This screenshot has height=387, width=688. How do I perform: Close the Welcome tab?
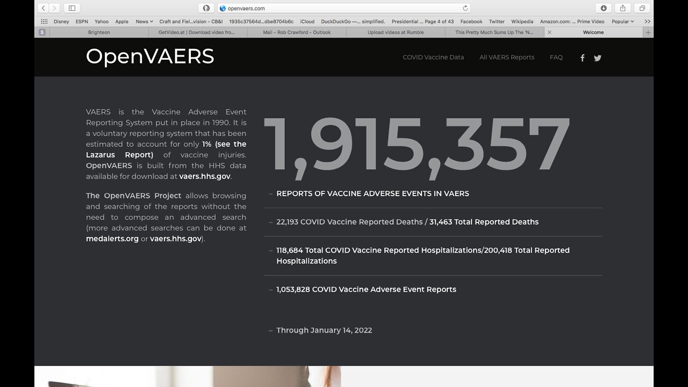(x=549, y=32)
